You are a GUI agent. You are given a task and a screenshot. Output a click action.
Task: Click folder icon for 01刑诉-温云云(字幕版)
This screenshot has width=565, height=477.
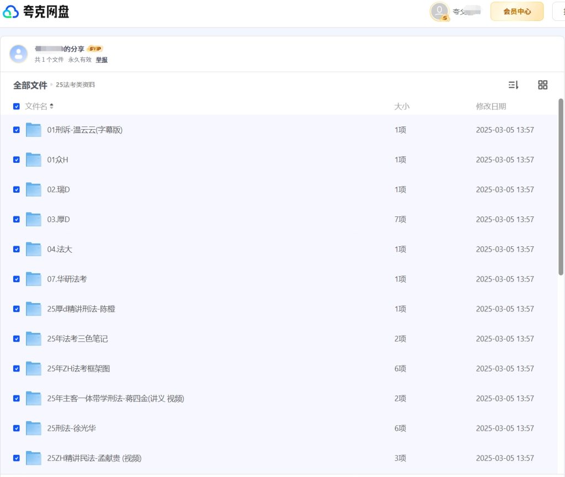click(34, 130)
